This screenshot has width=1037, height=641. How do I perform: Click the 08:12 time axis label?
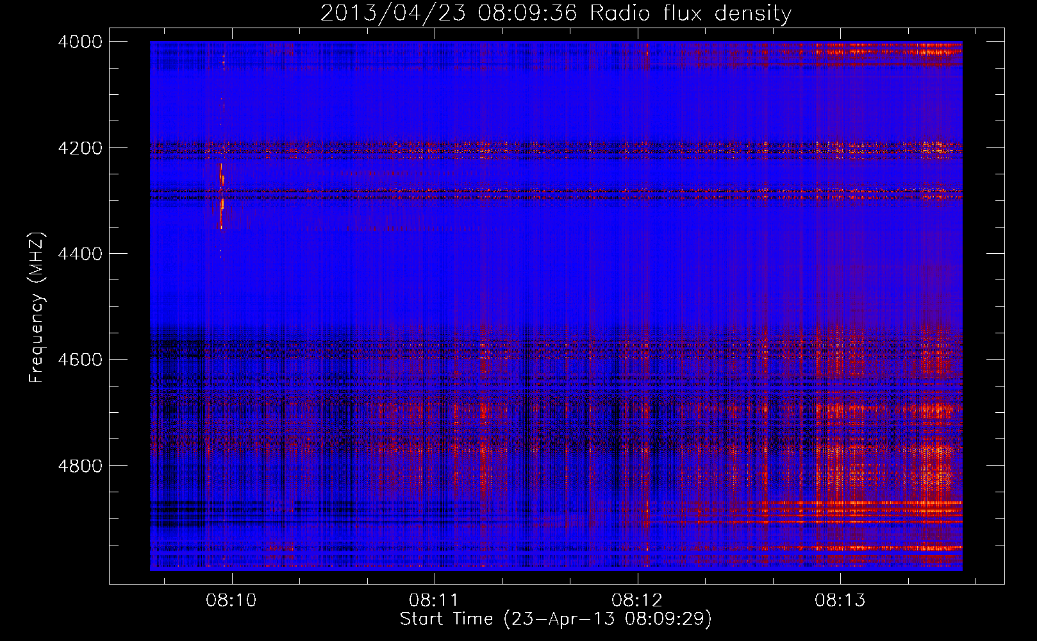pyautogui.click(x=637, y=600)
